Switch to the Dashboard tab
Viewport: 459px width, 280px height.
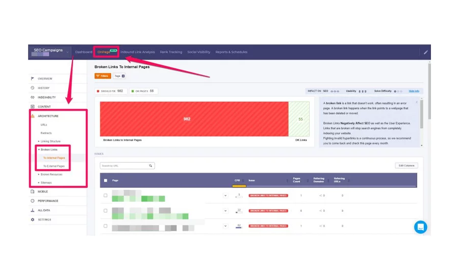pyautogui.click(x=84, y=52)
